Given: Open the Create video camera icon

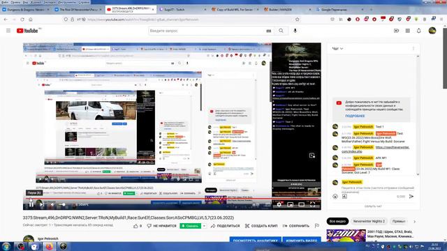Looking at the screenshot, I should tap(396, 31).
